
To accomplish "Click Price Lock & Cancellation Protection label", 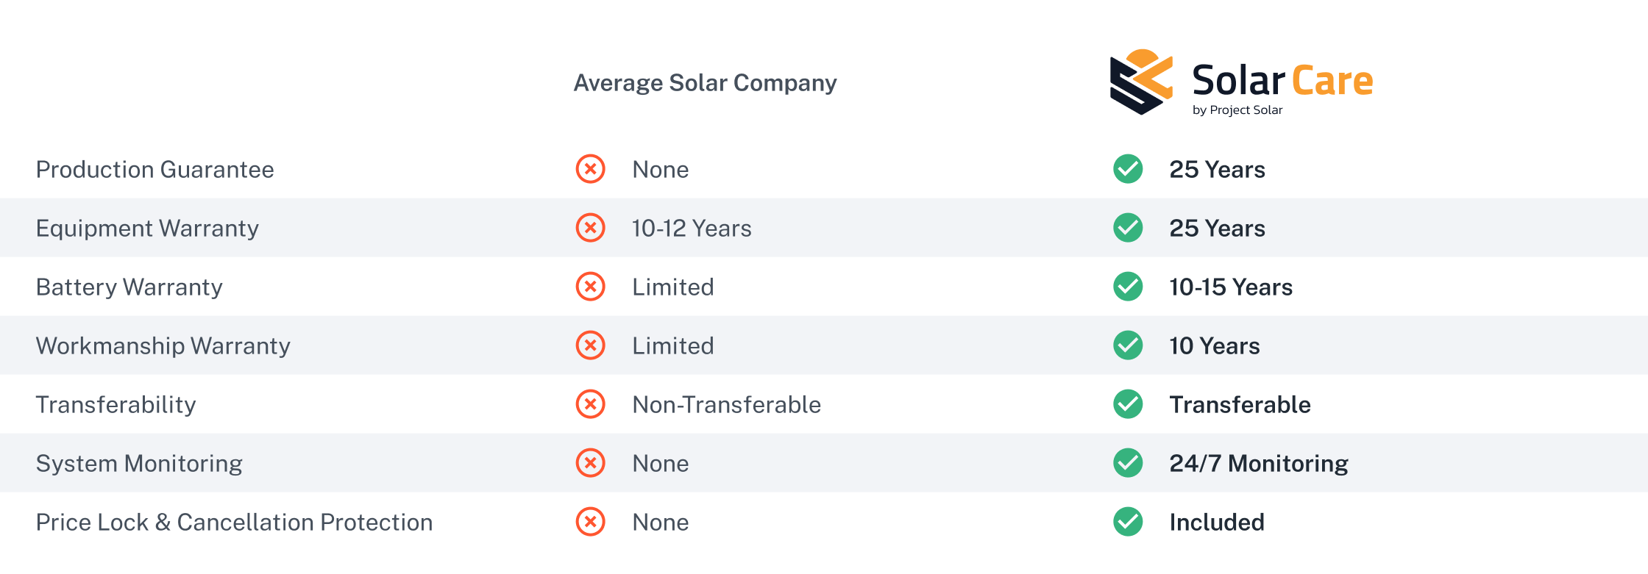I will [234, 523].
